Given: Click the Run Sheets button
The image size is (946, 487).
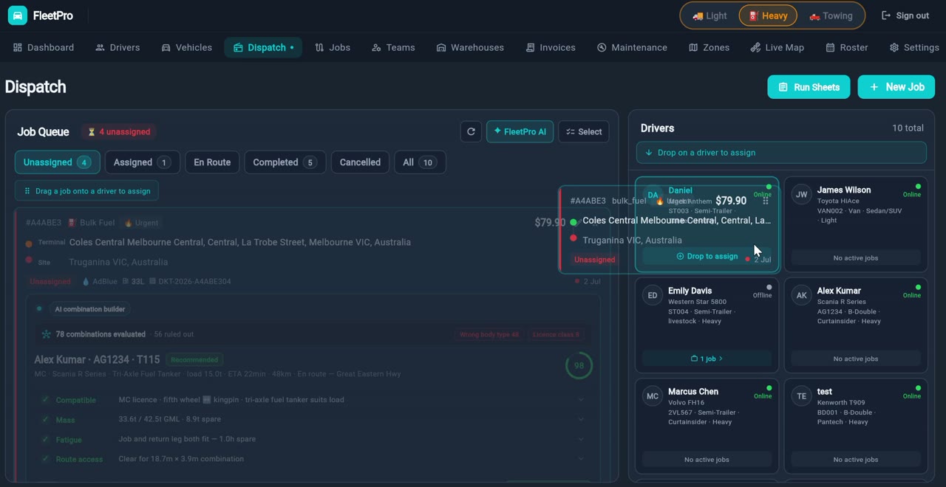Looking at the screenshot, I should 809,87.
